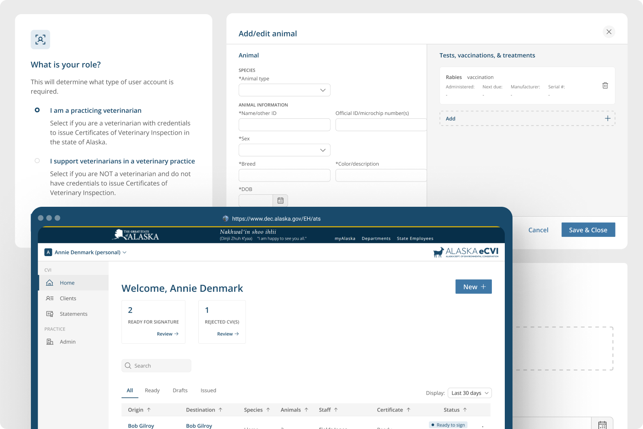
Task: Expand the Animal type dropdown
Action: (284, 90)
